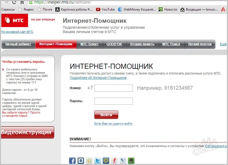The width and height of the screenshot is (228, 165).
Task: Share via the red dancing-figure icon
Action: click(114, 161)
